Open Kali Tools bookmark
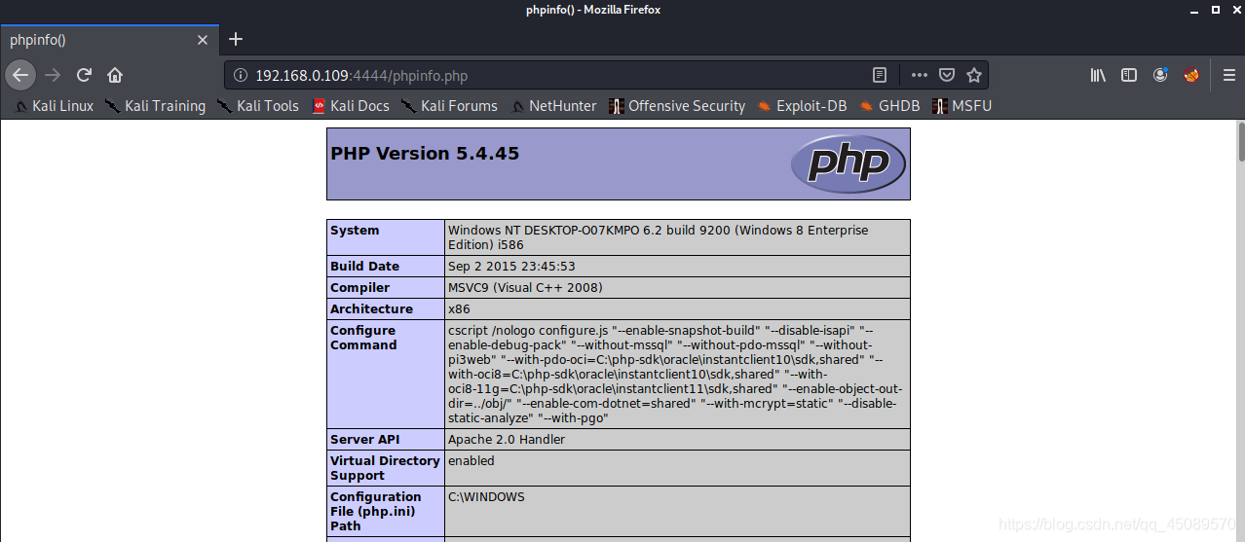 point(258,106)
